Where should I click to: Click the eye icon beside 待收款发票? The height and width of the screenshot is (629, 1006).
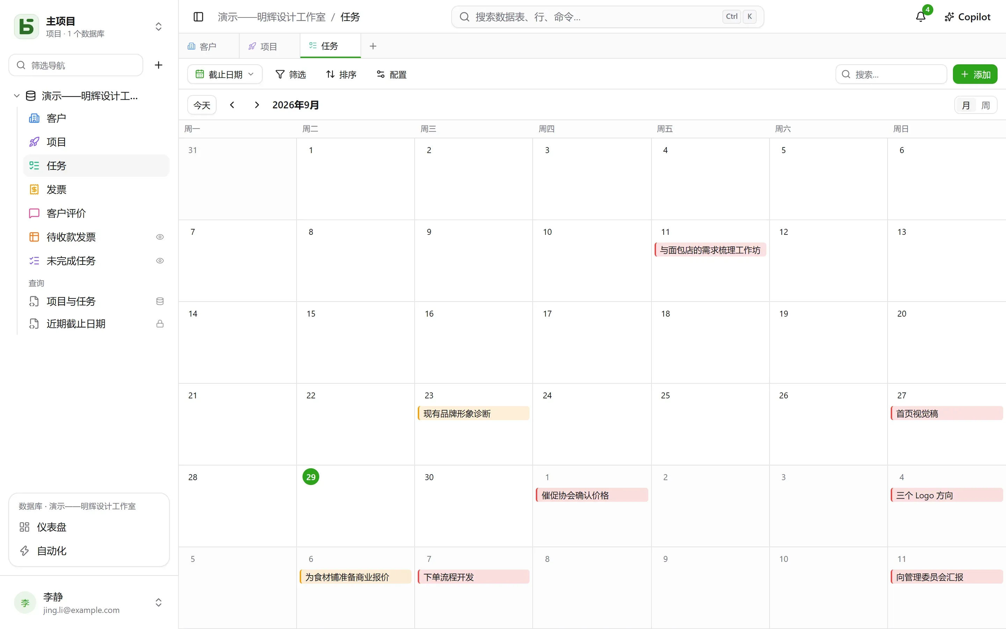160,237
